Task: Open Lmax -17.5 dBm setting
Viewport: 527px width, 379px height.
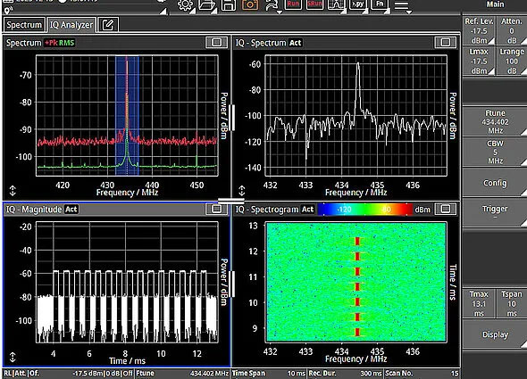Action: 479,62
